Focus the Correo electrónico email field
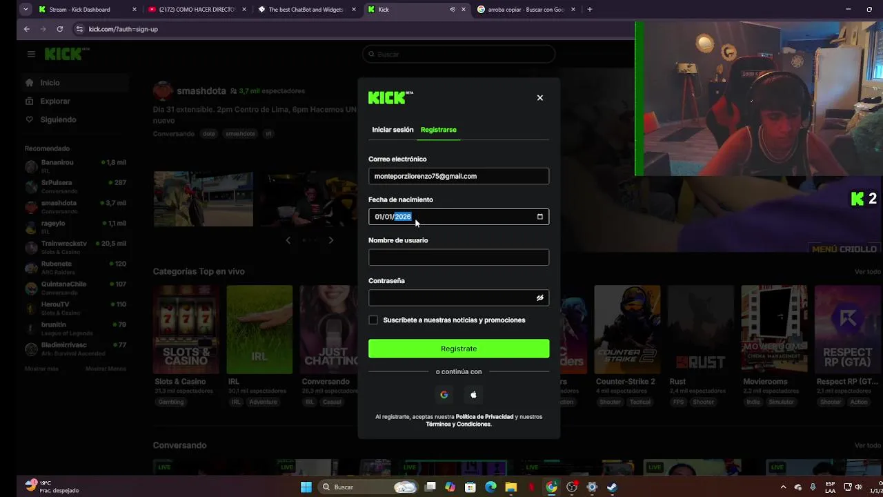Image resolution: width=883 pixels, height=497 pixels. [x=459, y=176]
